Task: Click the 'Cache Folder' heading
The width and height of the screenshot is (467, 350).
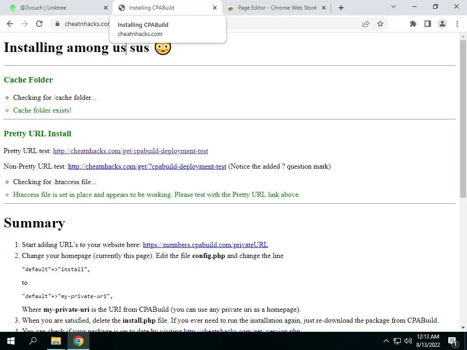Action: point(28,80)
